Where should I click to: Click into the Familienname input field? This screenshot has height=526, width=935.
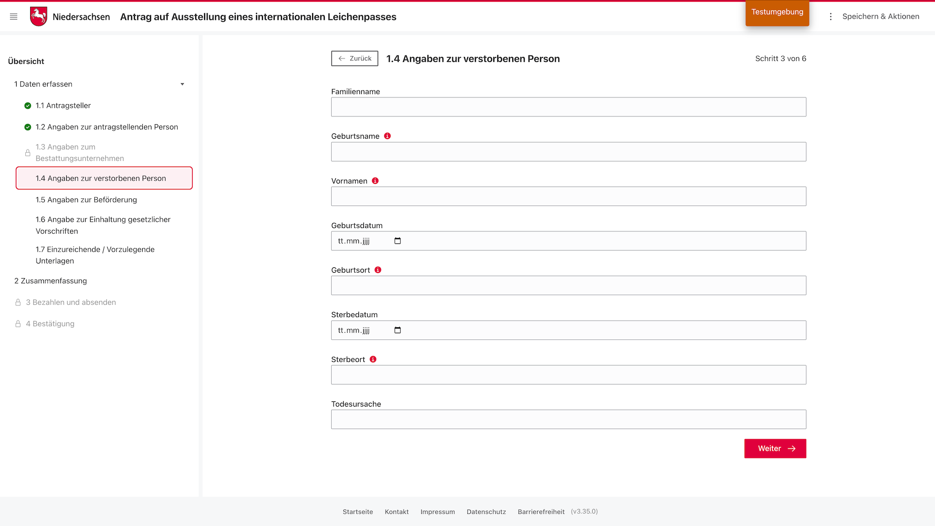point(568,107)
